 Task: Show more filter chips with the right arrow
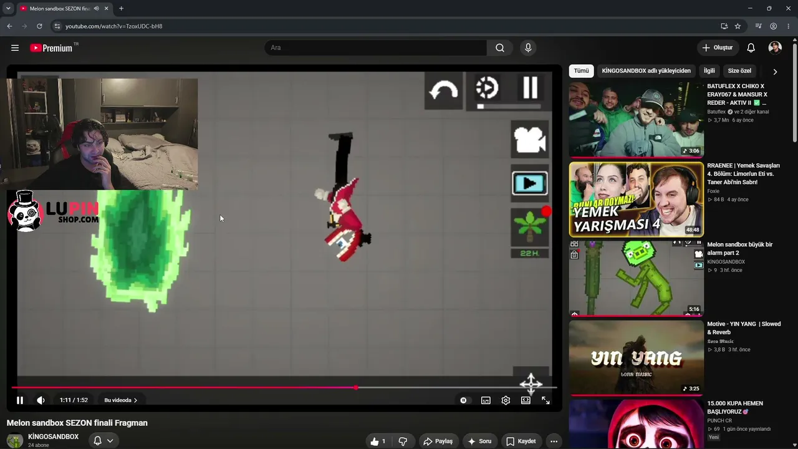click(775, 72)
